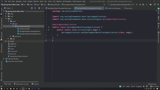The image size is (160, 90).
Task: Collapse the com.dailycodebuffer package
Action: (x=13, y=26)
